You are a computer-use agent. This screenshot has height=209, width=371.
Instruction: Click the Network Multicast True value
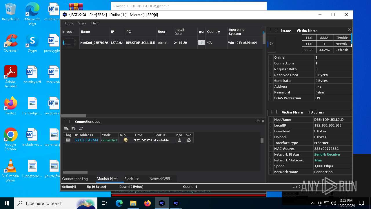(318, 160)
